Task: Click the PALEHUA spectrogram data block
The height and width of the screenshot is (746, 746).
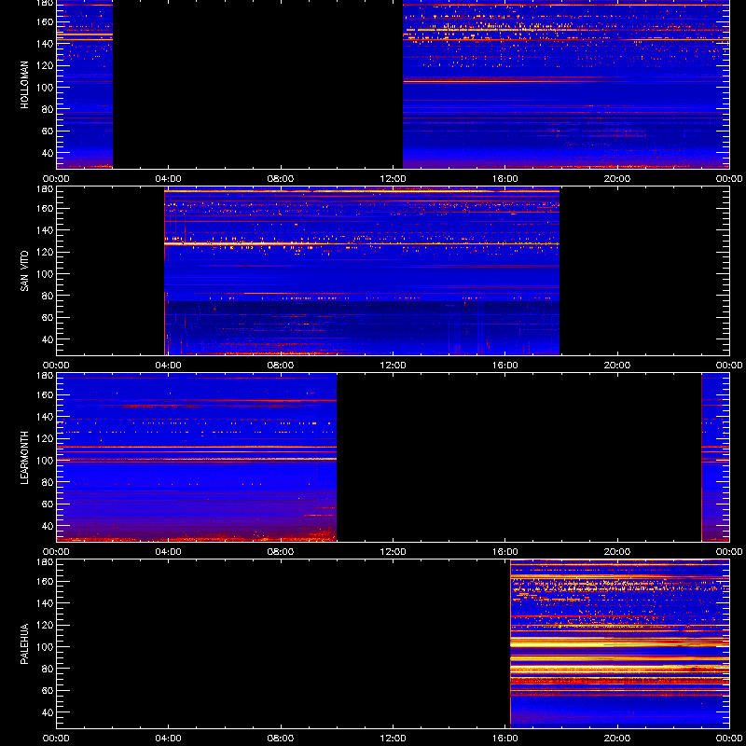Action: click(619, 643)
